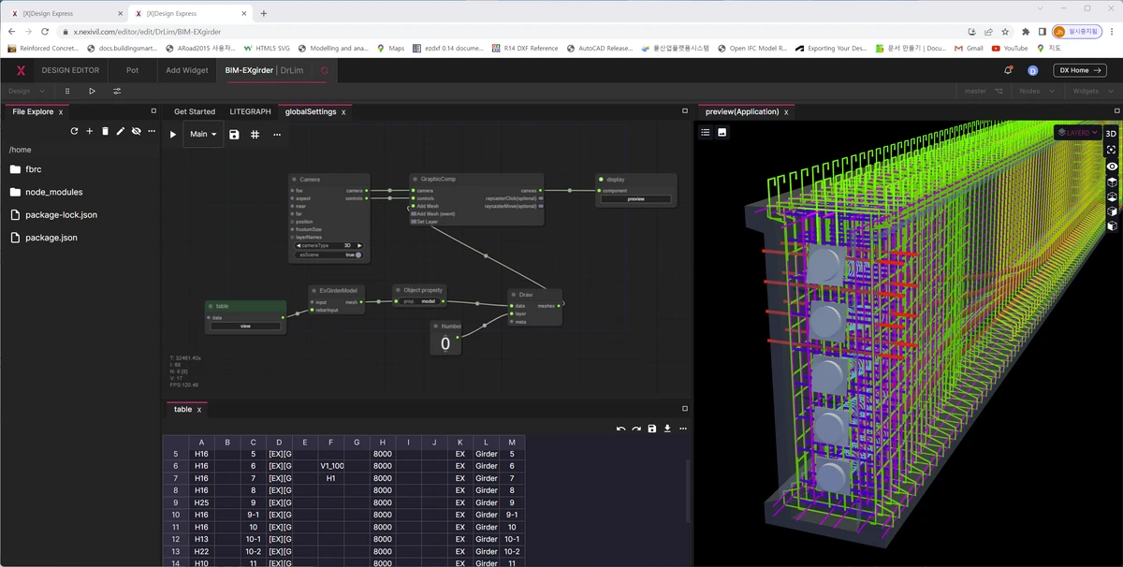Close the preview(Application) tab
The image size is (1123, 567).
click(786, 112)
